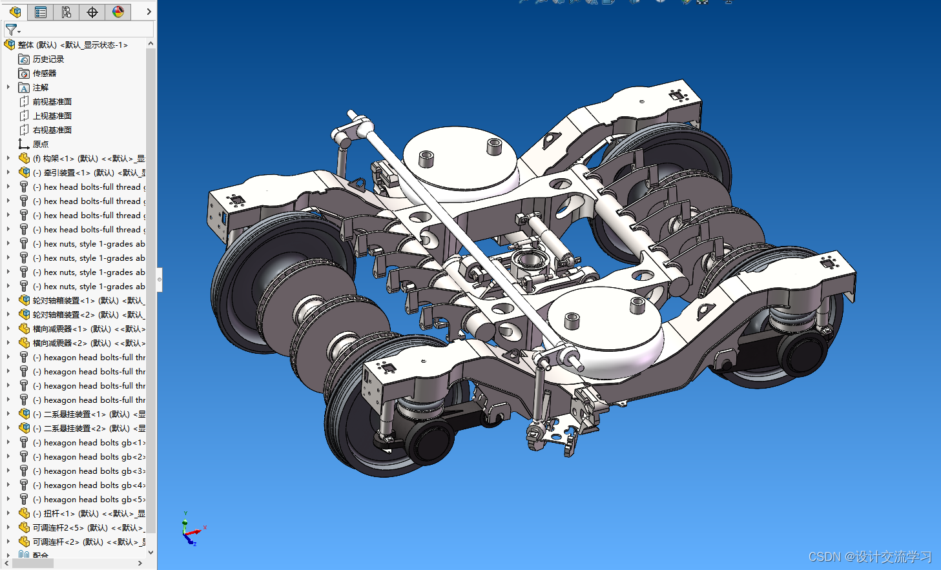This screenshot has width=941, height=570.
Task: Expand the 构架<1> tree node
Action: (x=8, y=158)
